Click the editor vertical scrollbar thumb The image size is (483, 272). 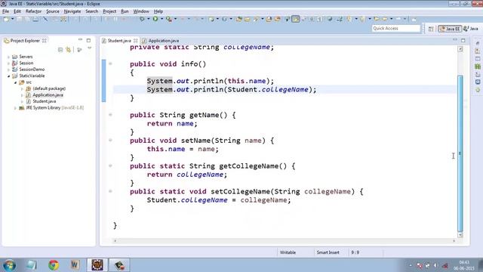(460, 153)
